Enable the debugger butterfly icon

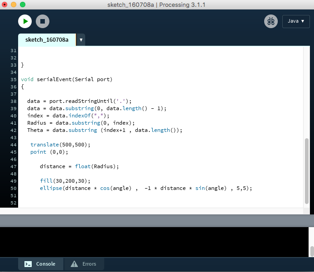[x=271, y=21]
